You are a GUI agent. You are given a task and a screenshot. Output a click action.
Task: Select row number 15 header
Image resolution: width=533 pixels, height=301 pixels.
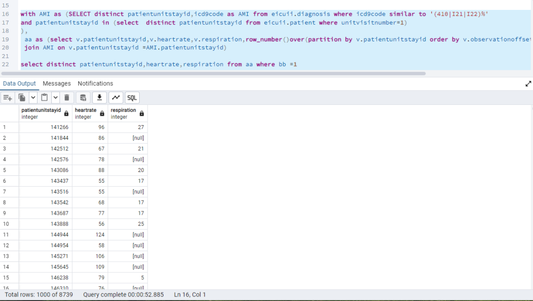coord(9,277)
